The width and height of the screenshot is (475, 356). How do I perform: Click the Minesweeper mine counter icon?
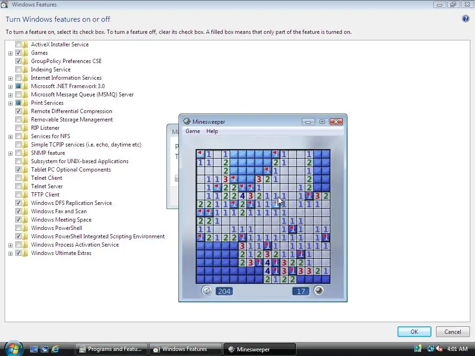click(318, 291)
